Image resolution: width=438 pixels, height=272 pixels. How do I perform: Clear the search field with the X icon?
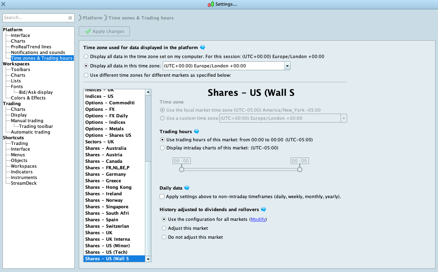(70, 18)
